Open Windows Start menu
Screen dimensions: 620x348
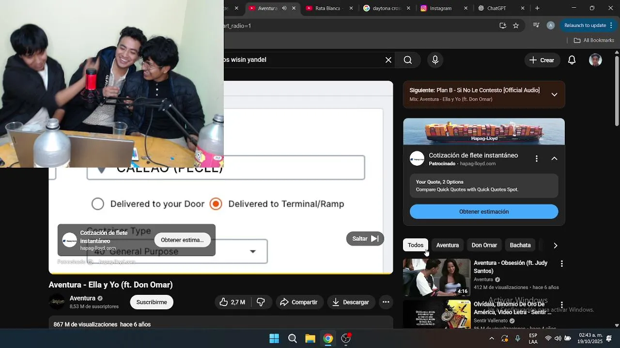click(274, 338)
